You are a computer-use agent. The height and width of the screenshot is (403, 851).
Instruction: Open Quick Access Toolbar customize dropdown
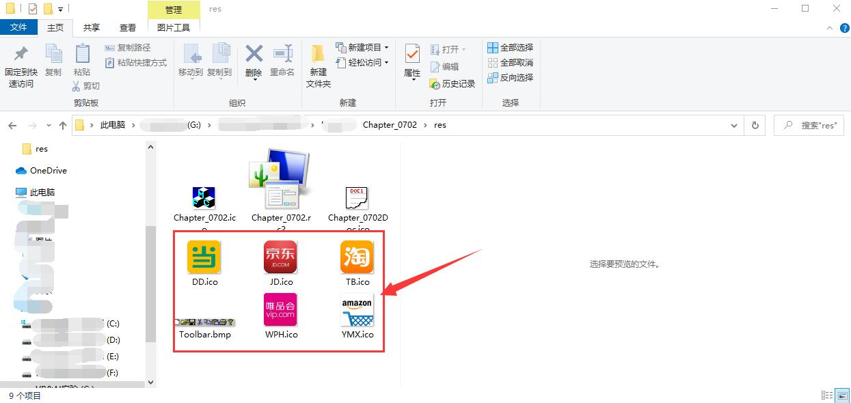tap(60, 10)
